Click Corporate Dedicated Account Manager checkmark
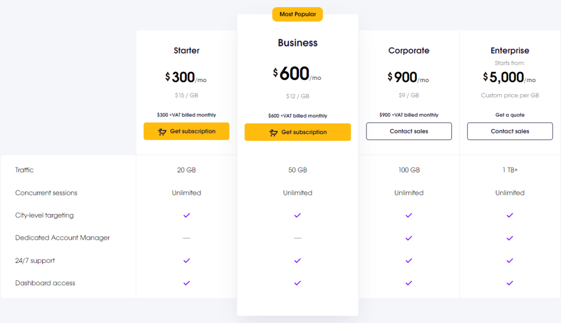This screenshot has height=323, width=561. (x=409, y=238)
